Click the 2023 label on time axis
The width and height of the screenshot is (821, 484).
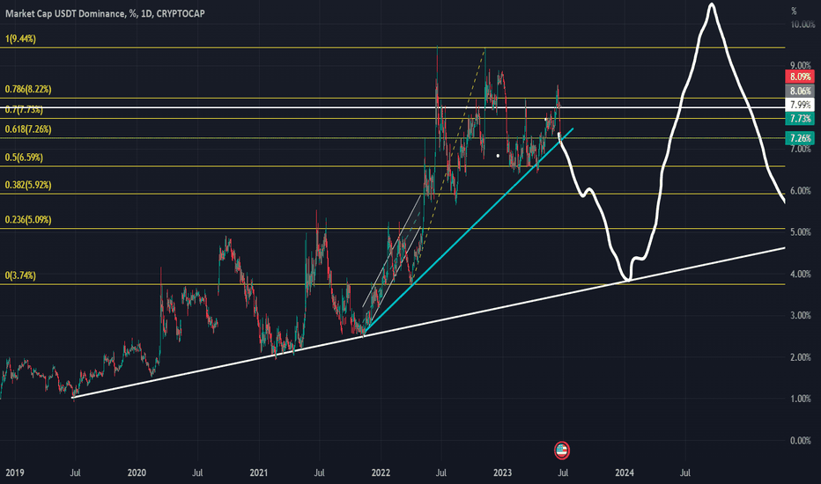pos(503,473)
